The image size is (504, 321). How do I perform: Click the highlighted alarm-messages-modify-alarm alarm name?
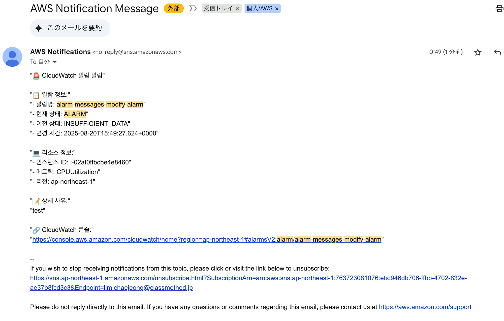[100, 104]
